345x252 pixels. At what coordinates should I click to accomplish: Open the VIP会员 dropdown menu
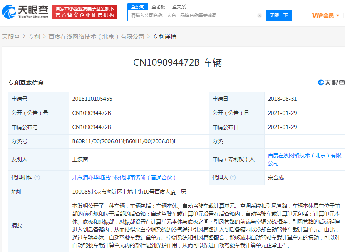coord(326,15)
